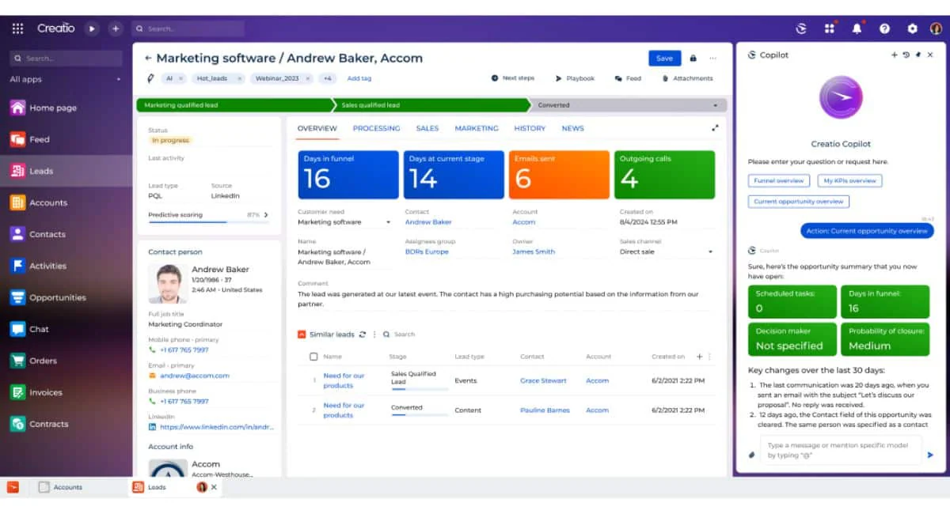Open BDRs Europe assignees group link
Screen dimensions: 950x514
click(427, 251)
